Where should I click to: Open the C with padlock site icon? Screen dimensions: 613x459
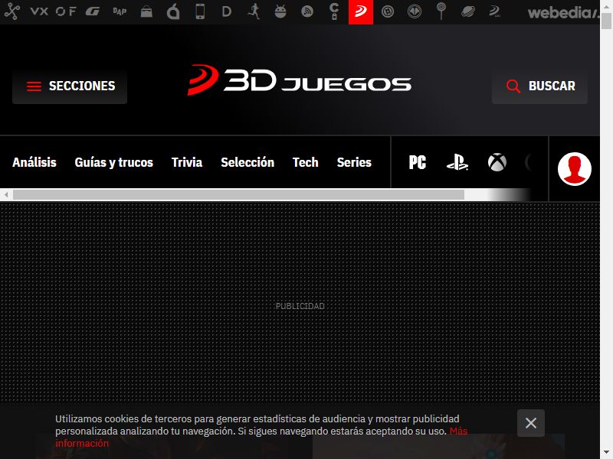[x=334, y=11]
